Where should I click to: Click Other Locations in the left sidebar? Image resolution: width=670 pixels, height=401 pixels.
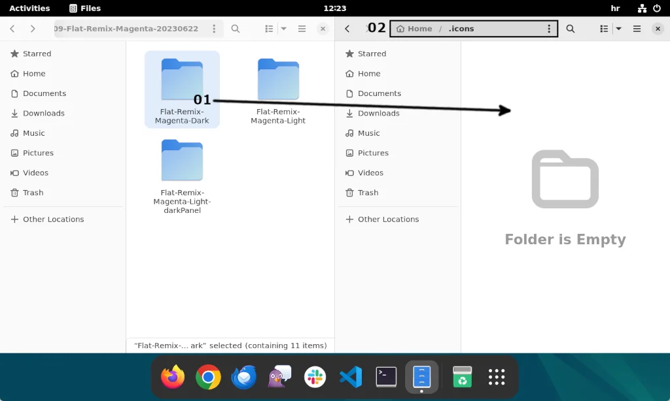[x=52, y=219]
